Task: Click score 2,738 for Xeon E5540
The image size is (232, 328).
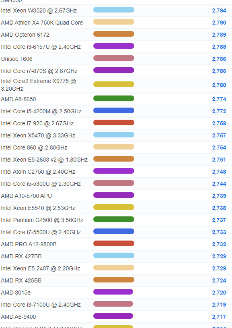Action: coord(219,208)
